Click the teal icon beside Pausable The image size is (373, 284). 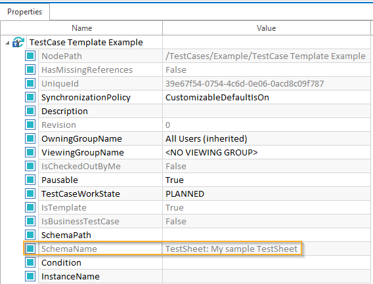(30, 180)
